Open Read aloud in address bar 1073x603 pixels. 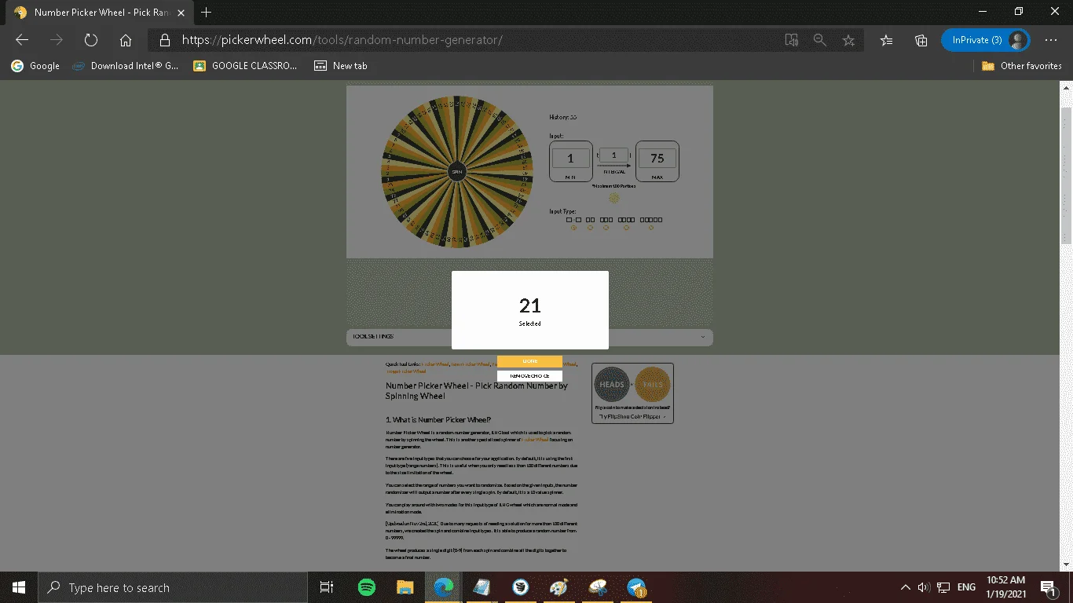(792, 40)
